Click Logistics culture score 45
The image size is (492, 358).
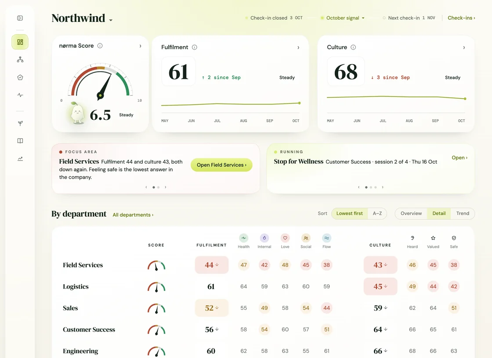[380, 286]
